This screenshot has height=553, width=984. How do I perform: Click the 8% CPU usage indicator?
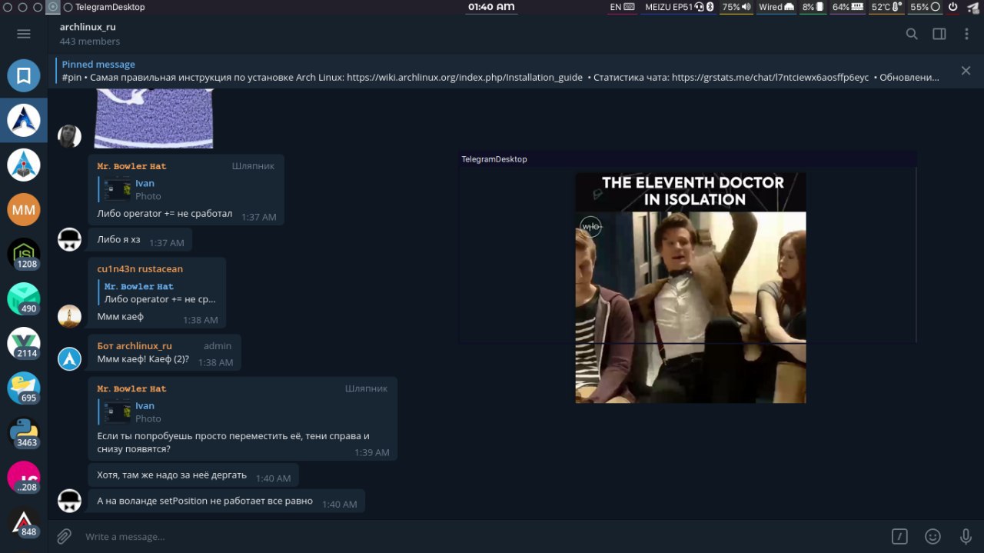pos(813,7)
